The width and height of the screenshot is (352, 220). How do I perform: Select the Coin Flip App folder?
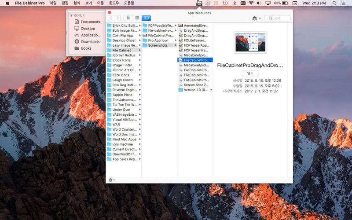(124, 36)
